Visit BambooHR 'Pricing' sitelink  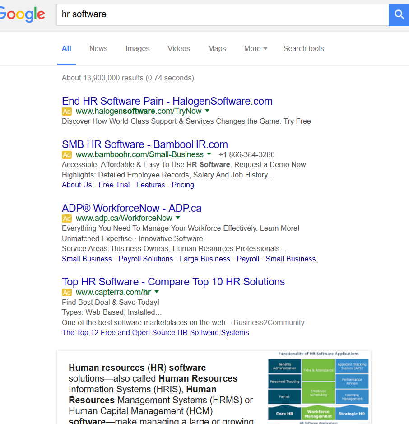click(183, 185)
